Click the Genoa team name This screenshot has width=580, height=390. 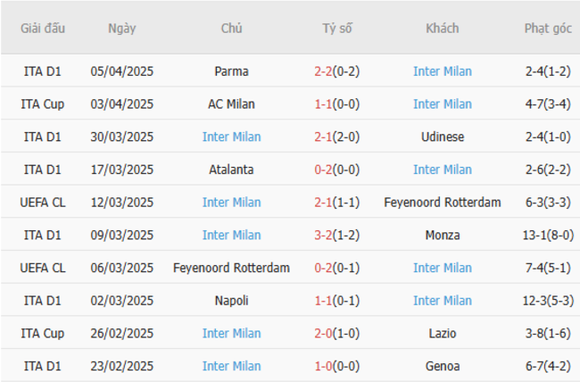(442, 366)
